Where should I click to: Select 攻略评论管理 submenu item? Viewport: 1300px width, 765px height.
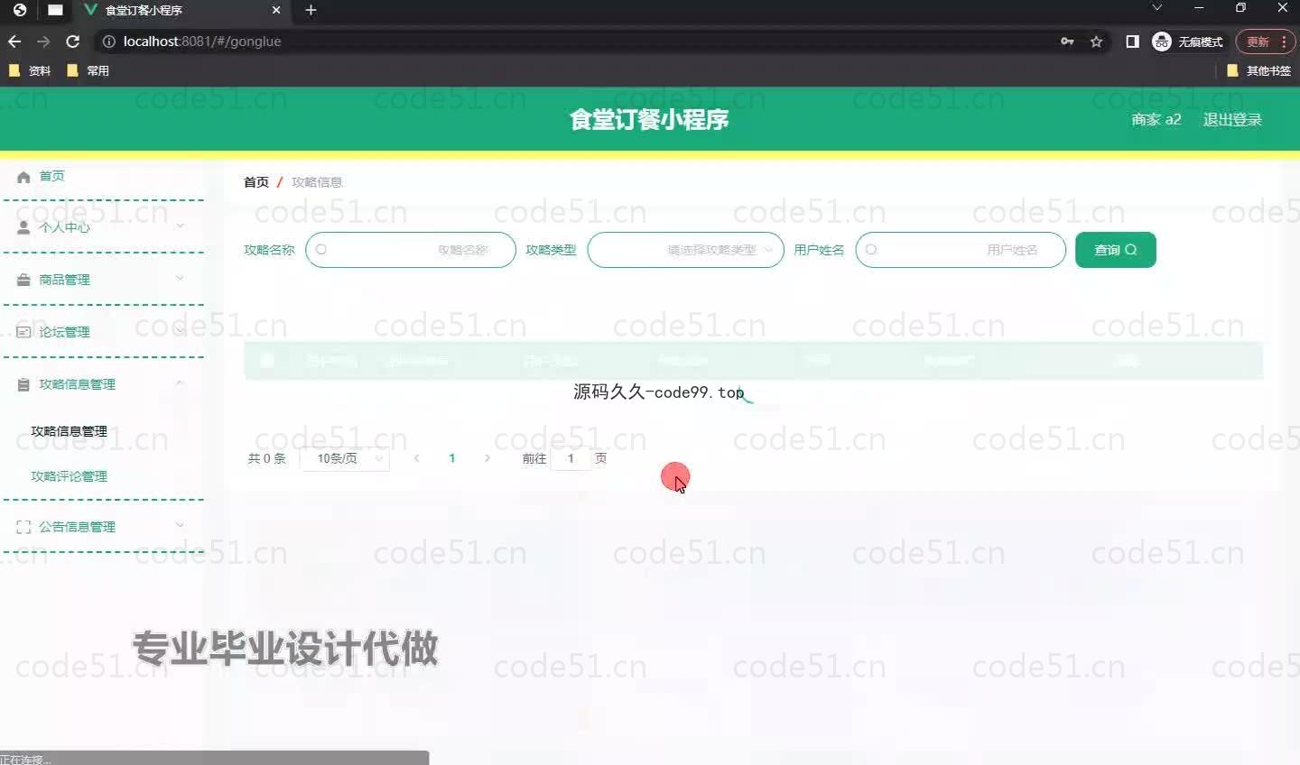tap(70, 476)
